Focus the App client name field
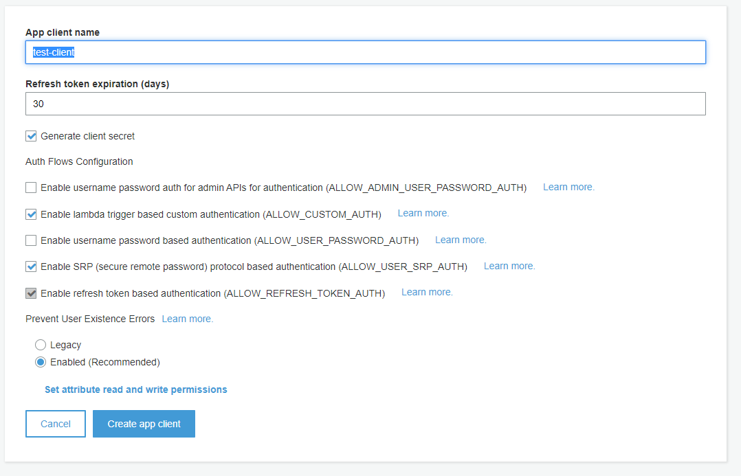Screen dimensions: 741x476 click(x=365, y=52)
